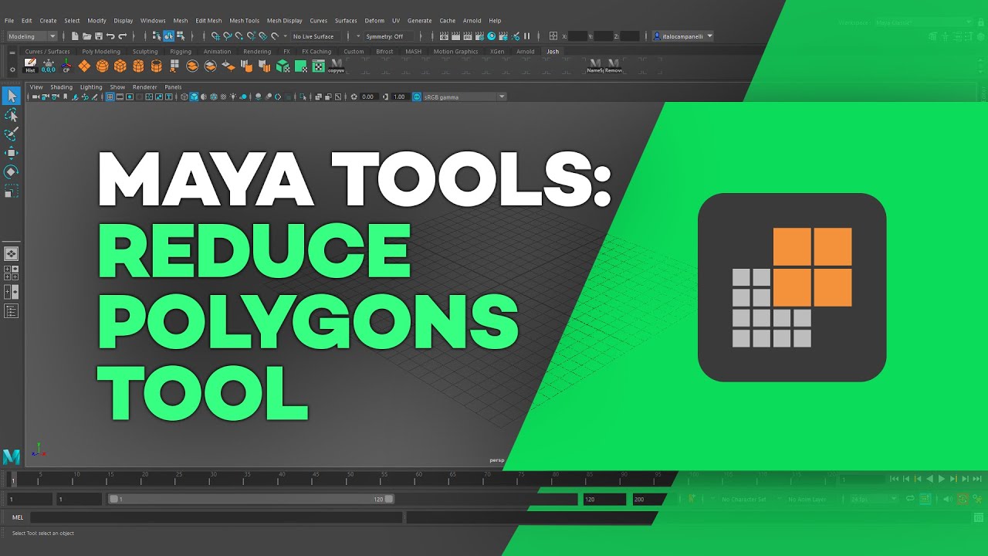Click the Undo arrow icon

[110, 36]
